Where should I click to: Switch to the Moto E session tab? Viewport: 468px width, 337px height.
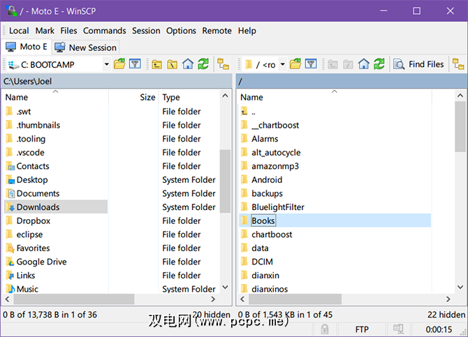27,47
